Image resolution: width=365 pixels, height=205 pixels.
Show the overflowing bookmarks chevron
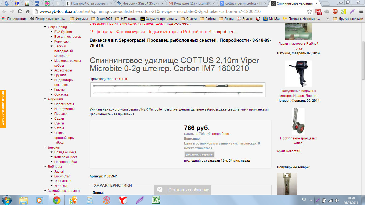coord(328,19)
